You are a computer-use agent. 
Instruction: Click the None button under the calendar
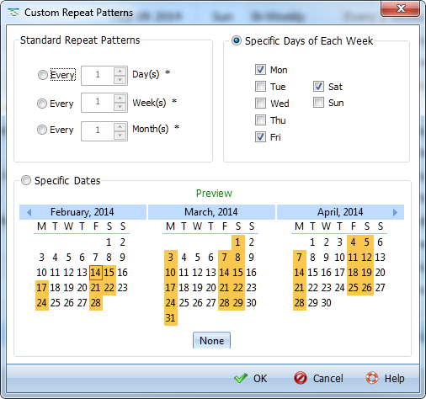click(211, 340)
